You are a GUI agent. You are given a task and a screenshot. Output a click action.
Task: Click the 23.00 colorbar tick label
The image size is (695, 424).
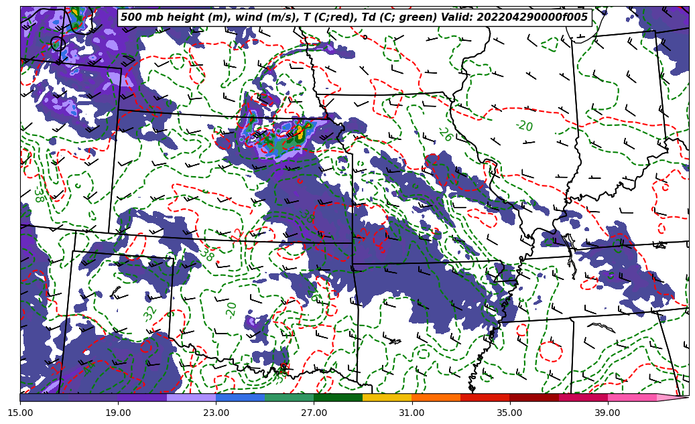(216, 413)
